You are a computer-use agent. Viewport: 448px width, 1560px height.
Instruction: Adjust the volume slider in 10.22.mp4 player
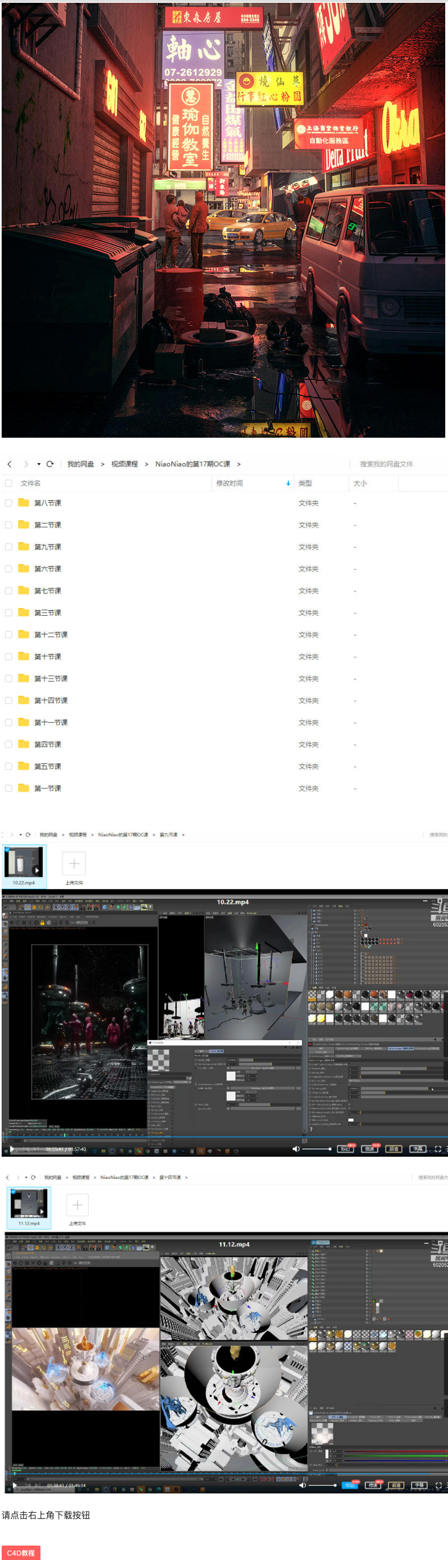pos(317,1149)
